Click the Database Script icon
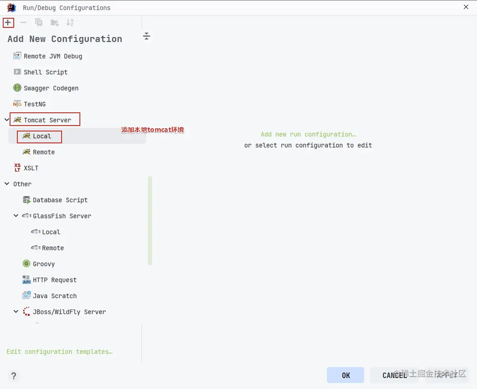The image size is (477, 389). 26,200
